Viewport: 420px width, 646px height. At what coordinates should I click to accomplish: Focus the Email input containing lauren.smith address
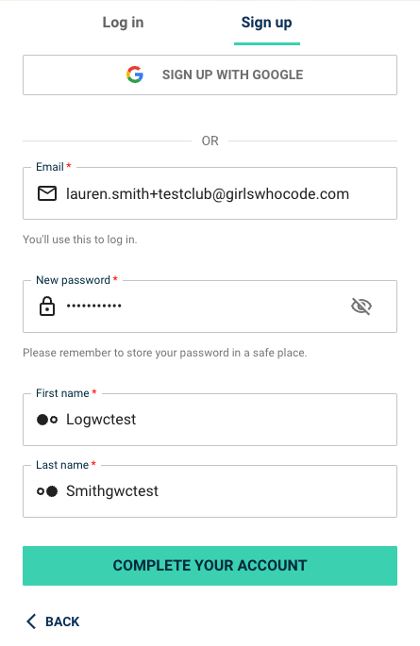[210, 193]
